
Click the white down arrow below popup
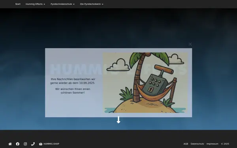click(x=118, y=120)
